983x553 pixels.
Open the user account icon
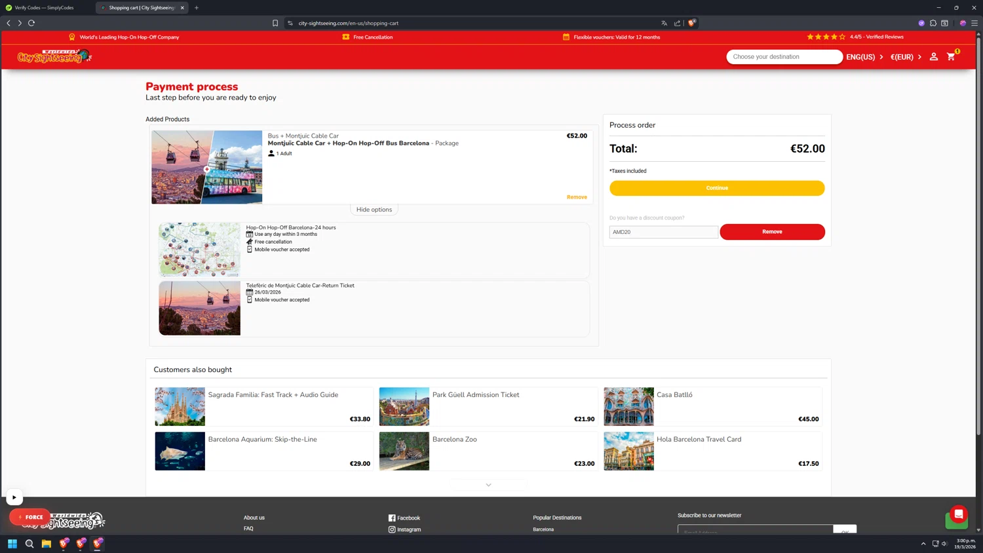pyautogui.click(x=934, y=57)
